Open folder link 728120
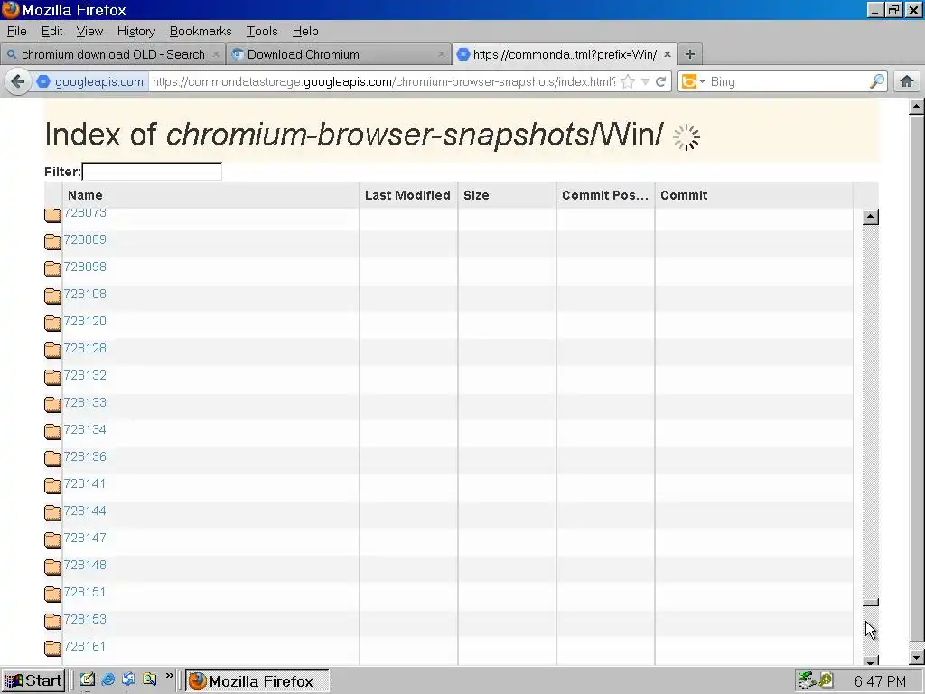This screenshot has height=694, width=925. click(85, 321)
